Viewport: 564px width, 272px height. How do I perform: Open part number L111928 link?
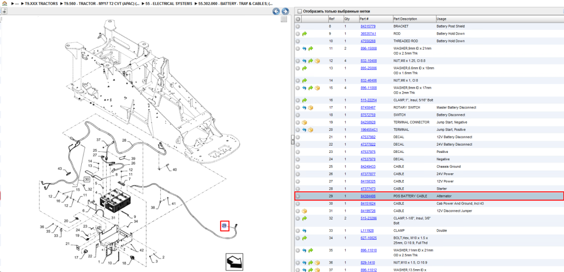pos(367,231)
